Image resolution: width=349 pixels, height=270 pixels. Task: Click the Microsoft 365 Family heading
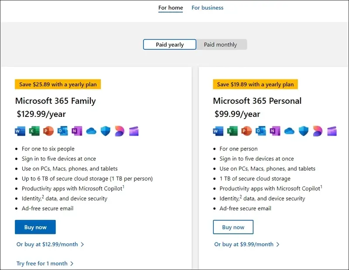(55, 101)
